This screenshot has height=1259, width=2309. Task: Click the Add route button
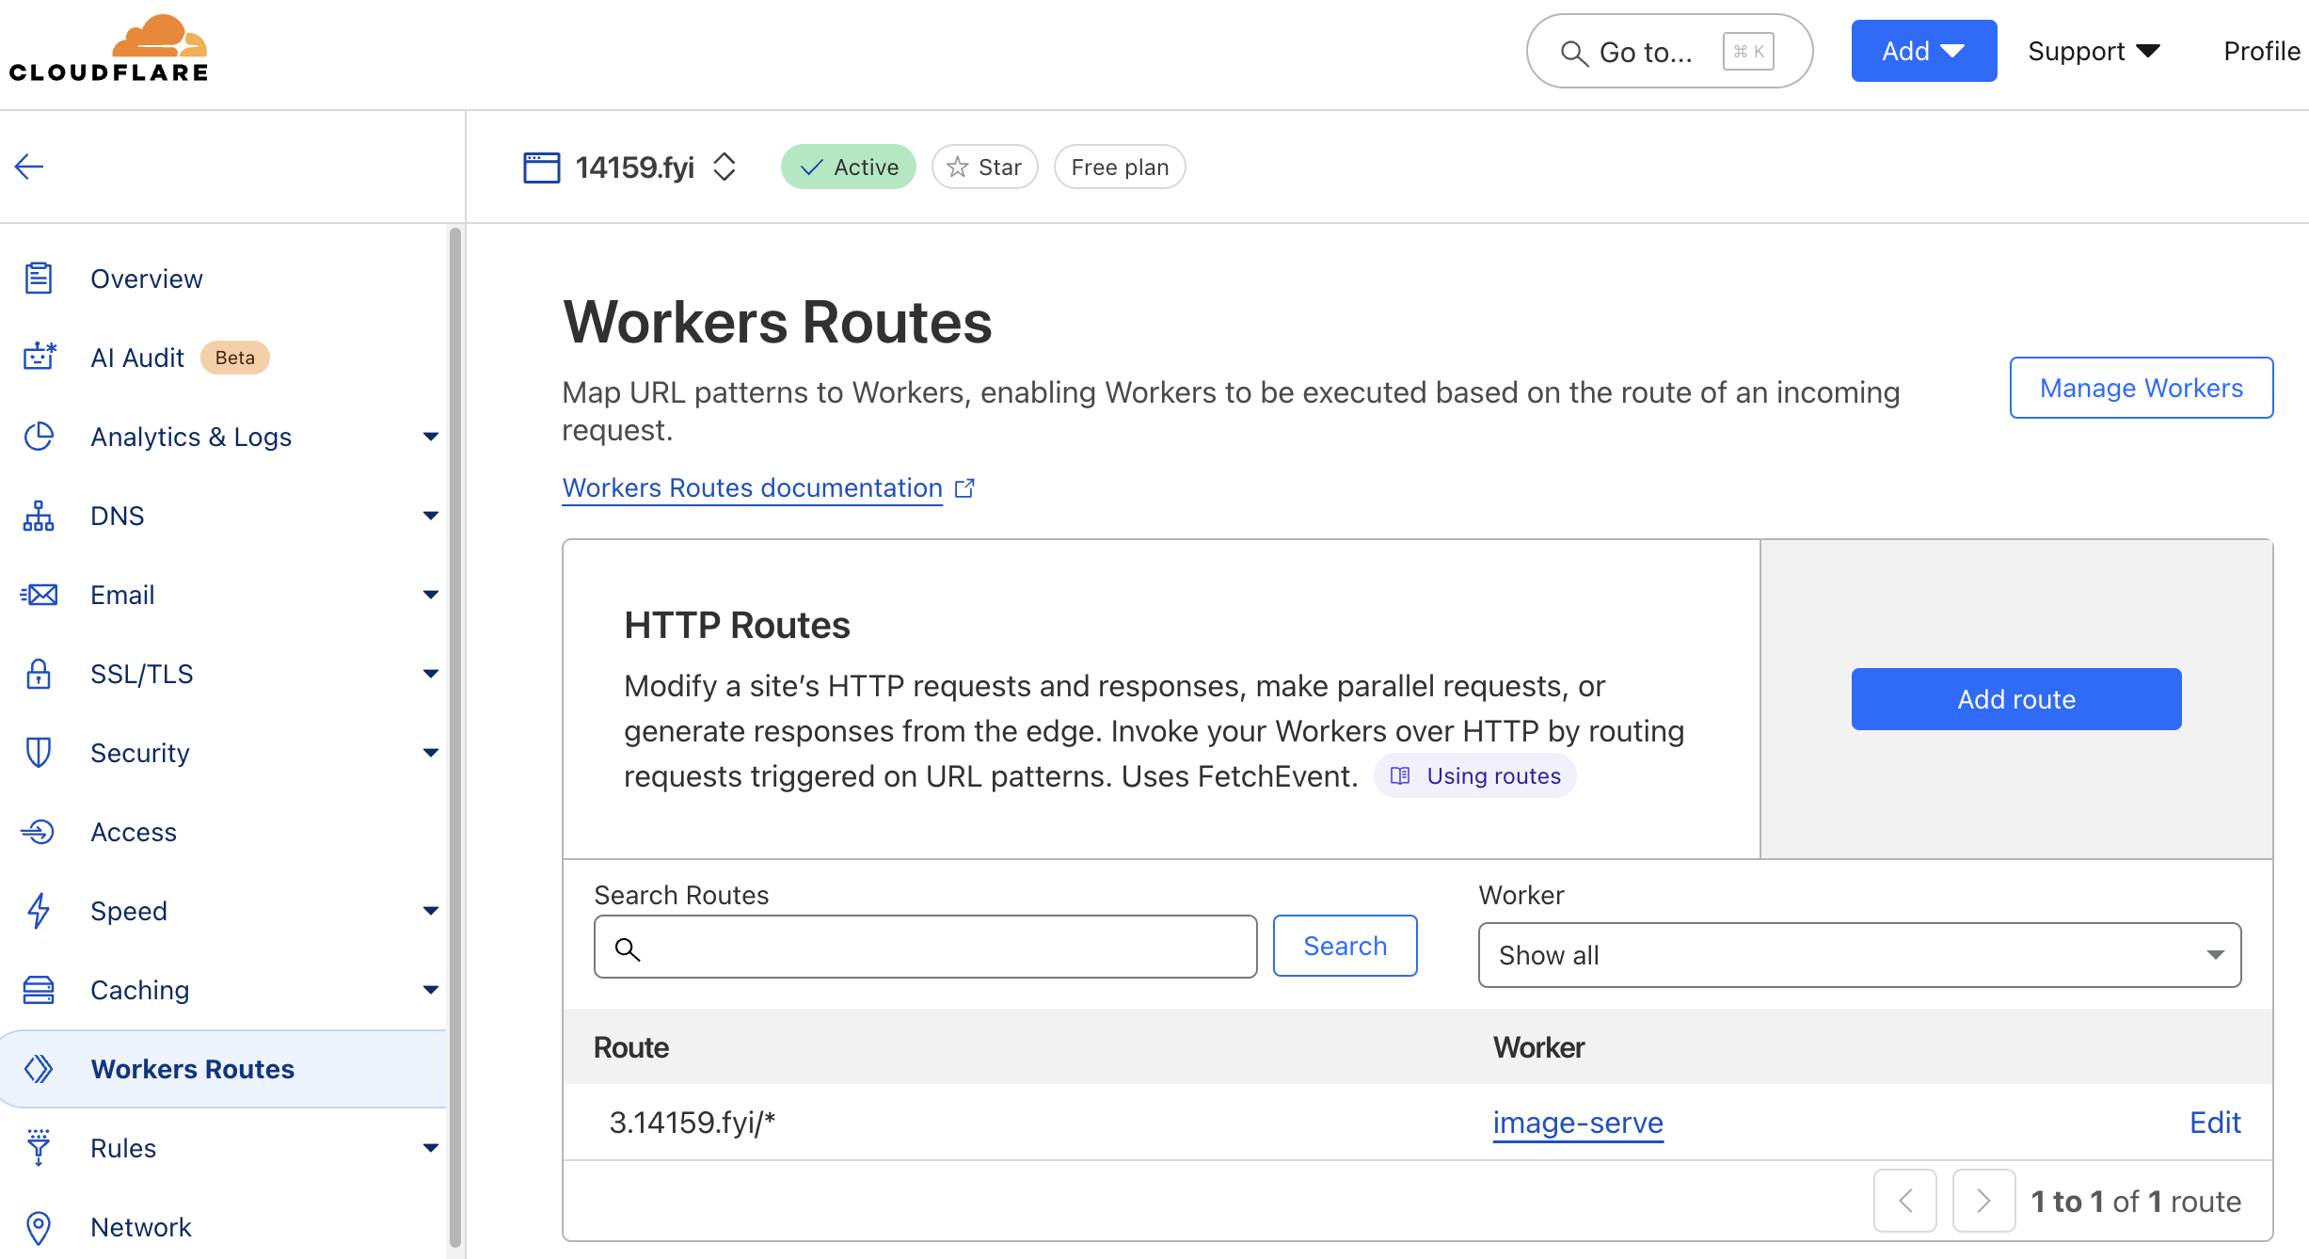(x=2015, y=699)
